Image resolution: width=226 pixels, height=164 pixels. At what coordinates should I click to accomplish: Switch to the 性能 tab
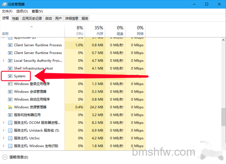(x=15, y=19)
